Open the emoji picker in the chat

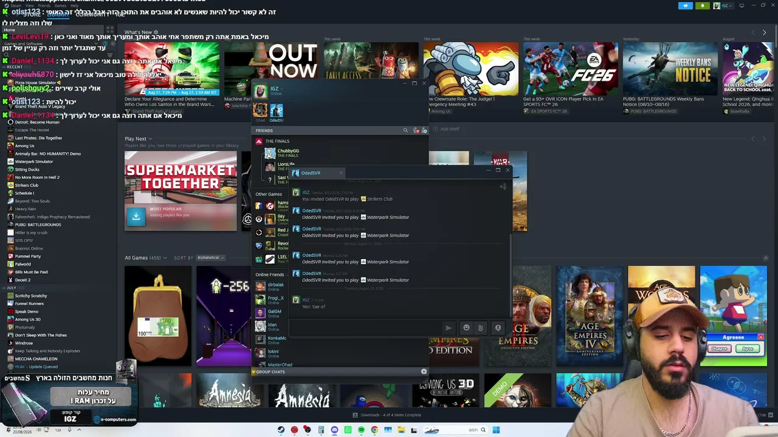[x=466, y=328]
